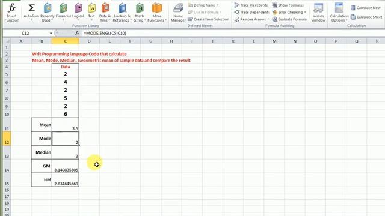Select the red text 'Writ Programming language Code'
This screenshot has width=385, height=216.
[x=79, y=54]
